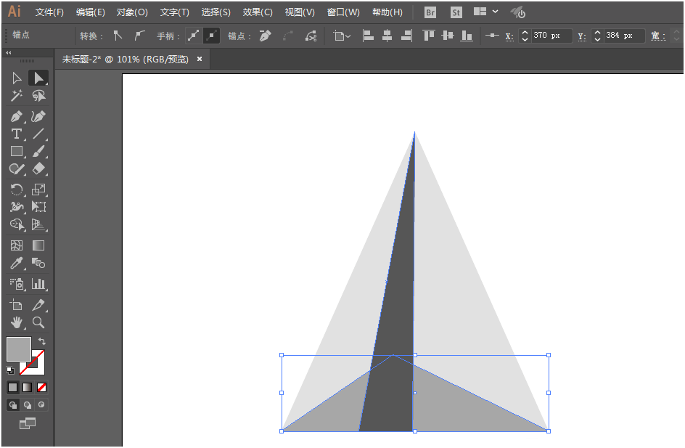Select the Rotate tool

pyautogui.click(x=16, y=190)
